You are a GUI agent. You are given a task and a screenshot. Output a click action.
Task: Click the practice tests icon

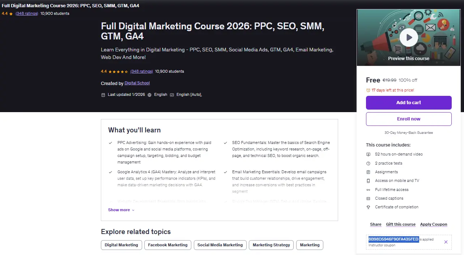tap(368, 163)
